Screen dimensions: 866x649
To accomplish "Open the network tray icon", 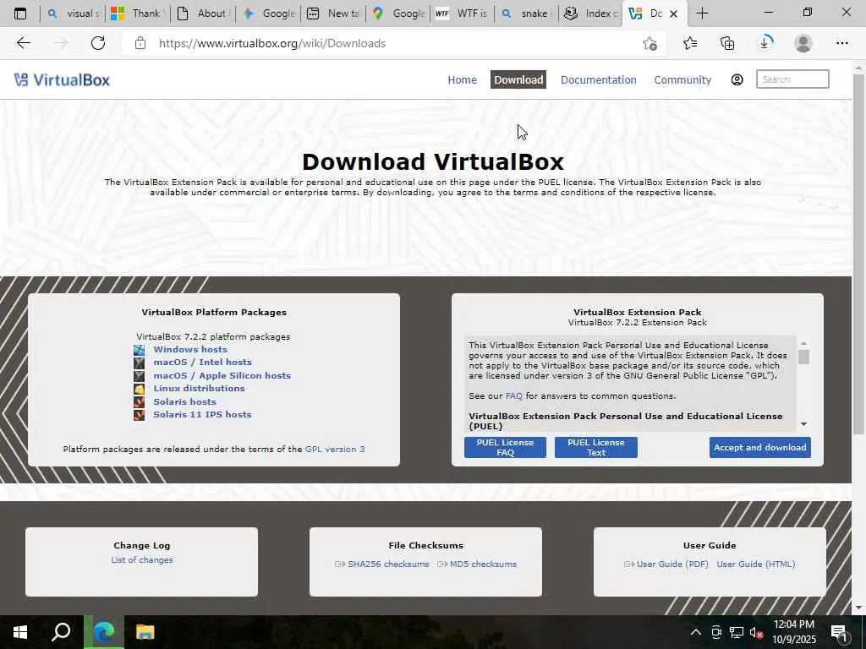I will click(737, 632).
